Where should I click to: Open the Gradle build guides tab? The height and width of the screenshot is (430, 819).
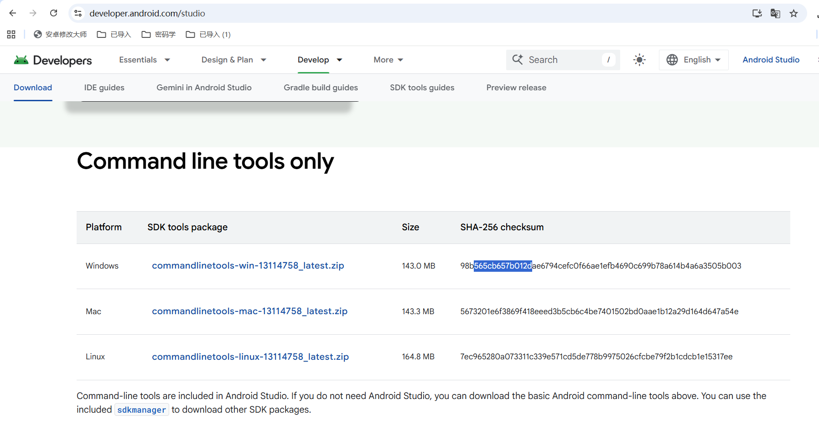(321, 88)
